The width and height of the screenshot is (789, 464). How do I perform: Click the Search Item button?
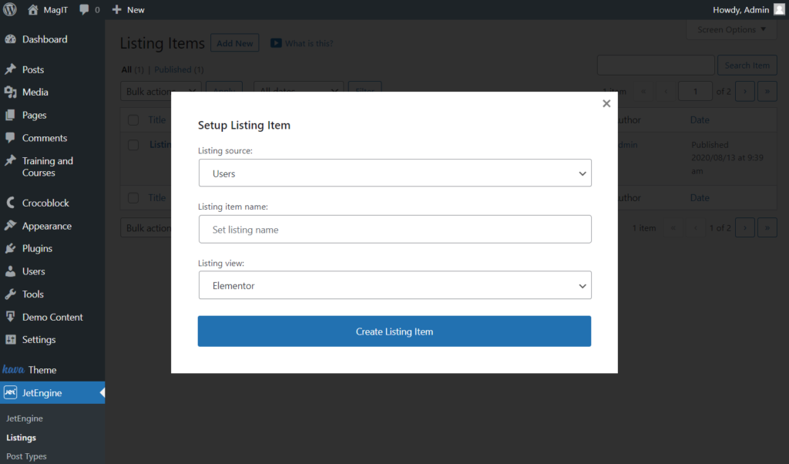(x=747, y=66)
